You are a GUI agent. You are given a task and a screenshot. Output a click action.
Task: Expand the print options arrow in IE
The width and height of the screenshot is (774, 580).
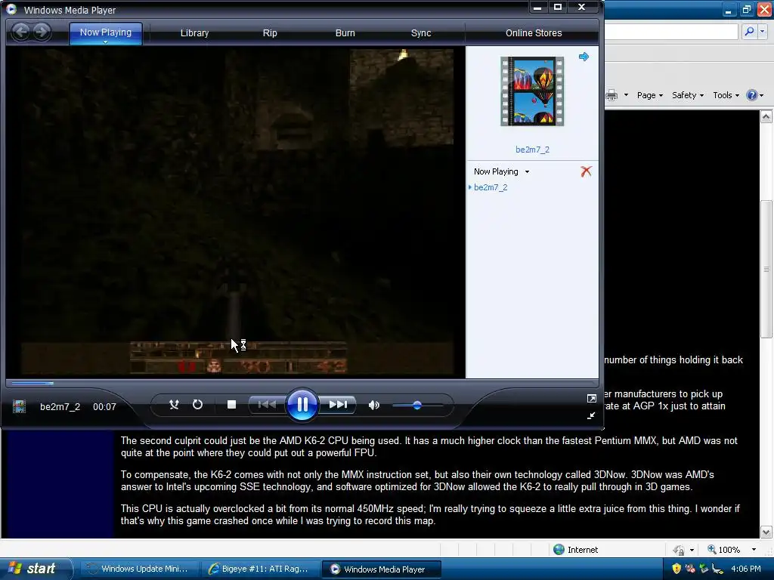(x=626, y=94)
